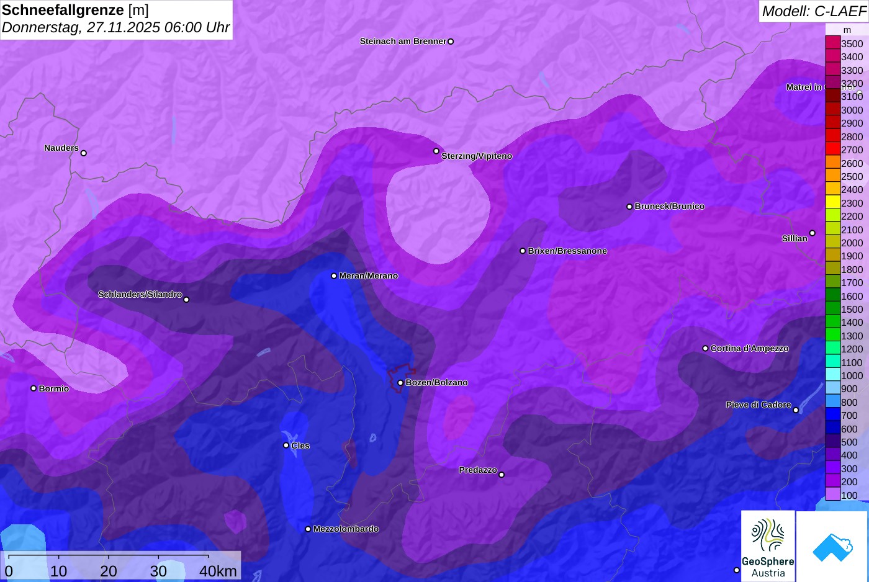Image resolution: width=869 pixels, height=582 pixels.
Task: Click the Cortina d'Ampezzo marker dot
Action: [705, 349]
